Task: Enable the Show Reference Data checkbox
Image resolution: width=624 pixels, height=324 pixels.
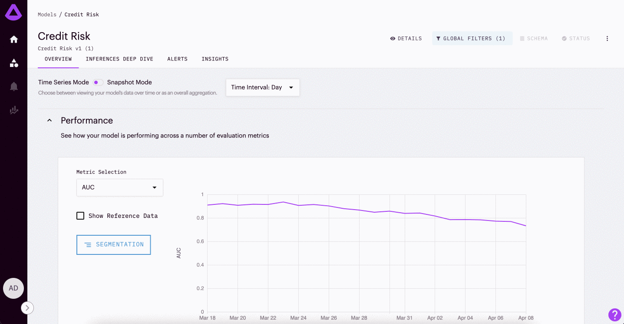Action: coord(80,216)
